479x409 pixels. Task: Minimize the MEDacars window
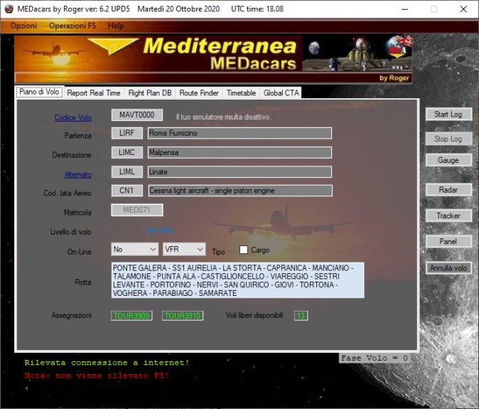(404, 9)
